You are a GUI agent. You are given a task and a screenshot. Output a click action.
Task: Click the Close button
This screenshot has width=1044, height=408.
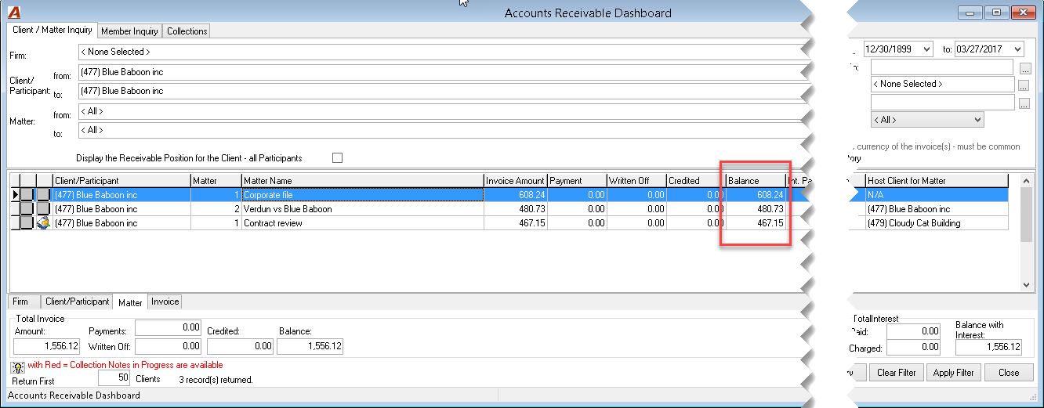(1009, 373)
